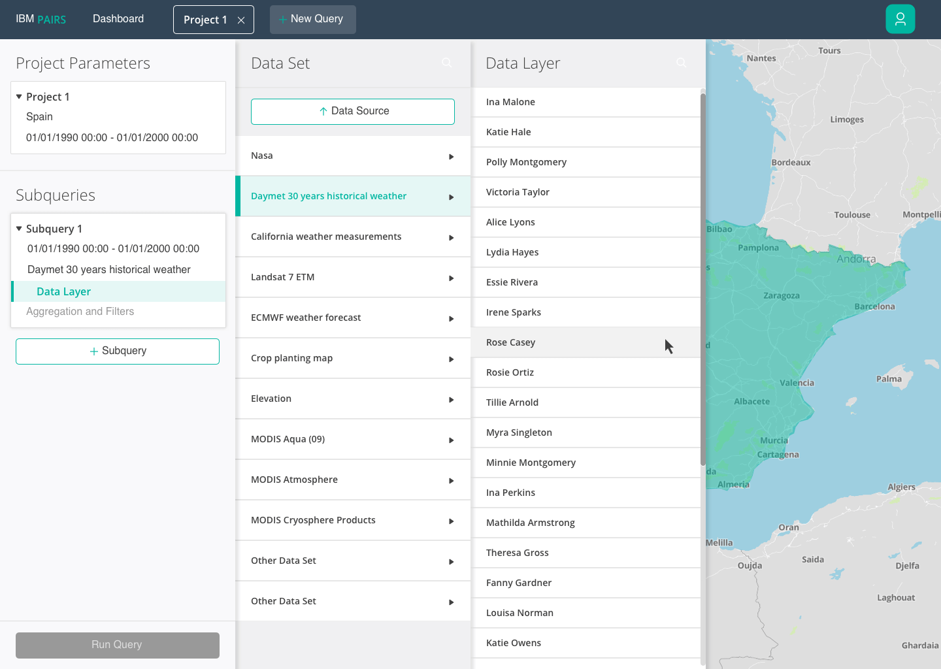Open the Dashboard

[x=118, y=19]
